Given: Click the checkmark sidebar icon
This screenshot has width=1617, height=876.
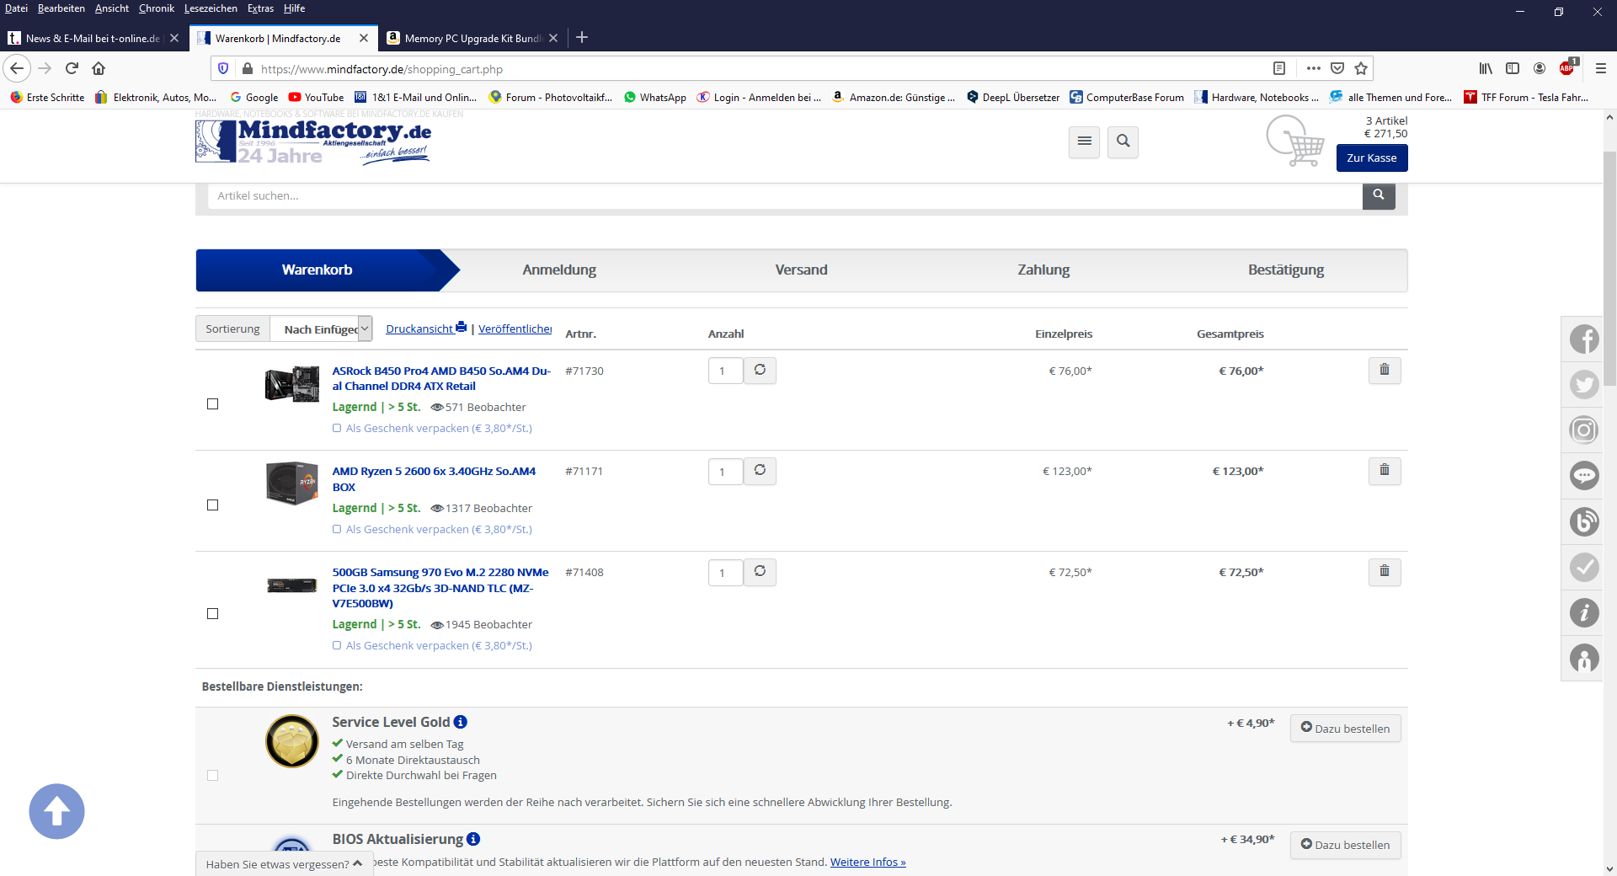Looking at the screenshot, I should click(x=1584, y=567).
